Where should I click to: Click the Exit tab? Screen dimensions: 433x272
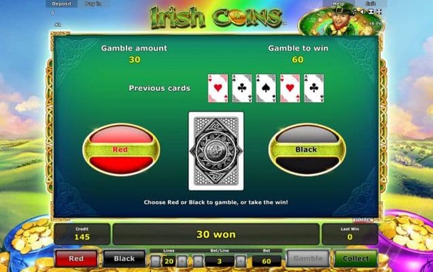click(x=370, y=3)
